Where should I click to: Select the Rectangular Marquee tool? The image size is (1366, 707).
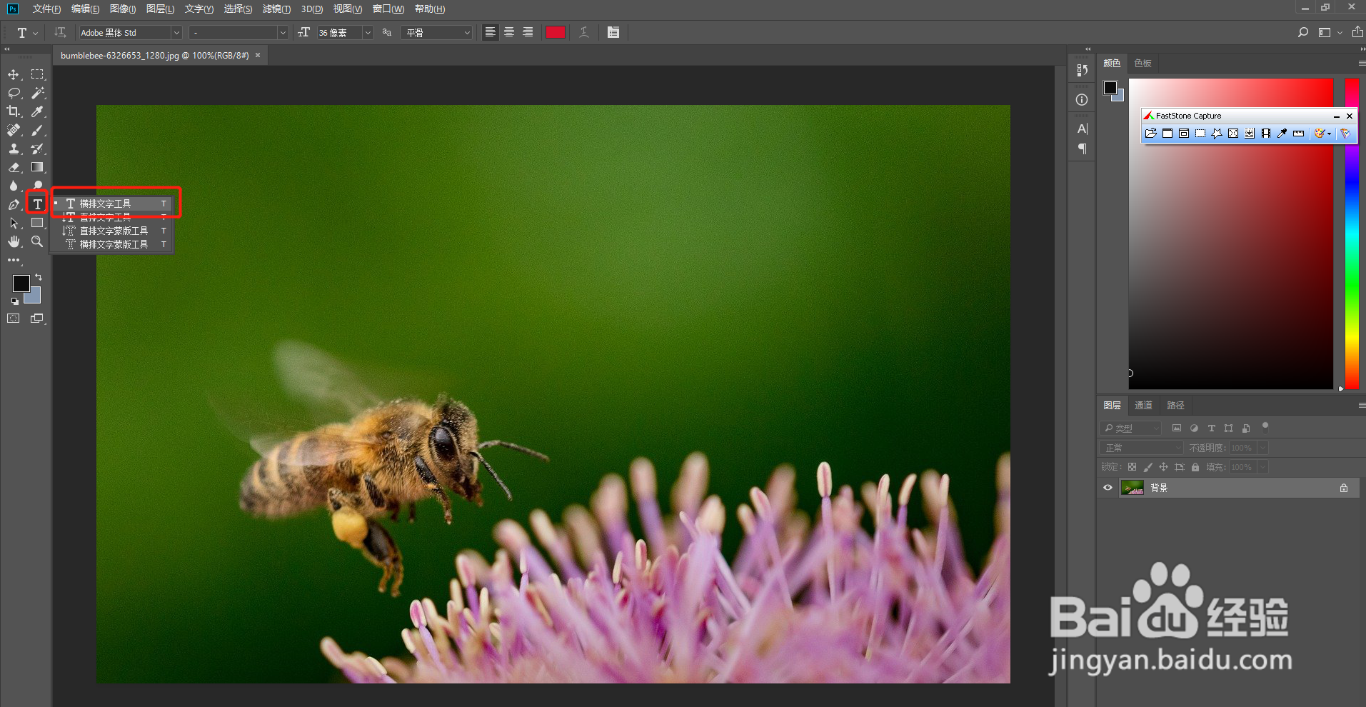click(x=37, y=74)
